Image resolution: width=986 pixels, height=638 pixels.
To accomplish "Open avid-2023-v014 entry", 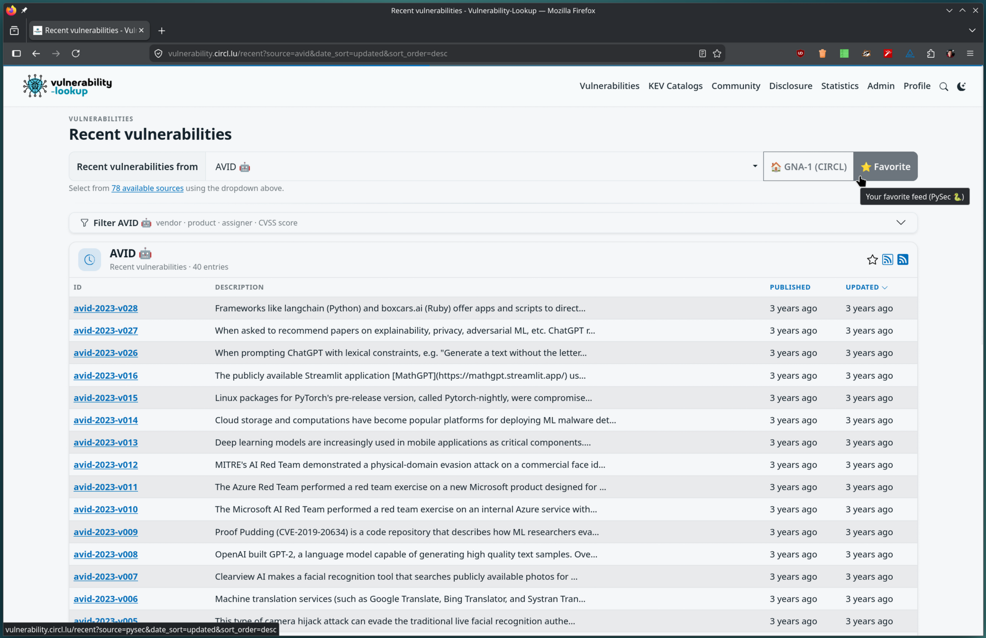I will [x=106, y=420].
